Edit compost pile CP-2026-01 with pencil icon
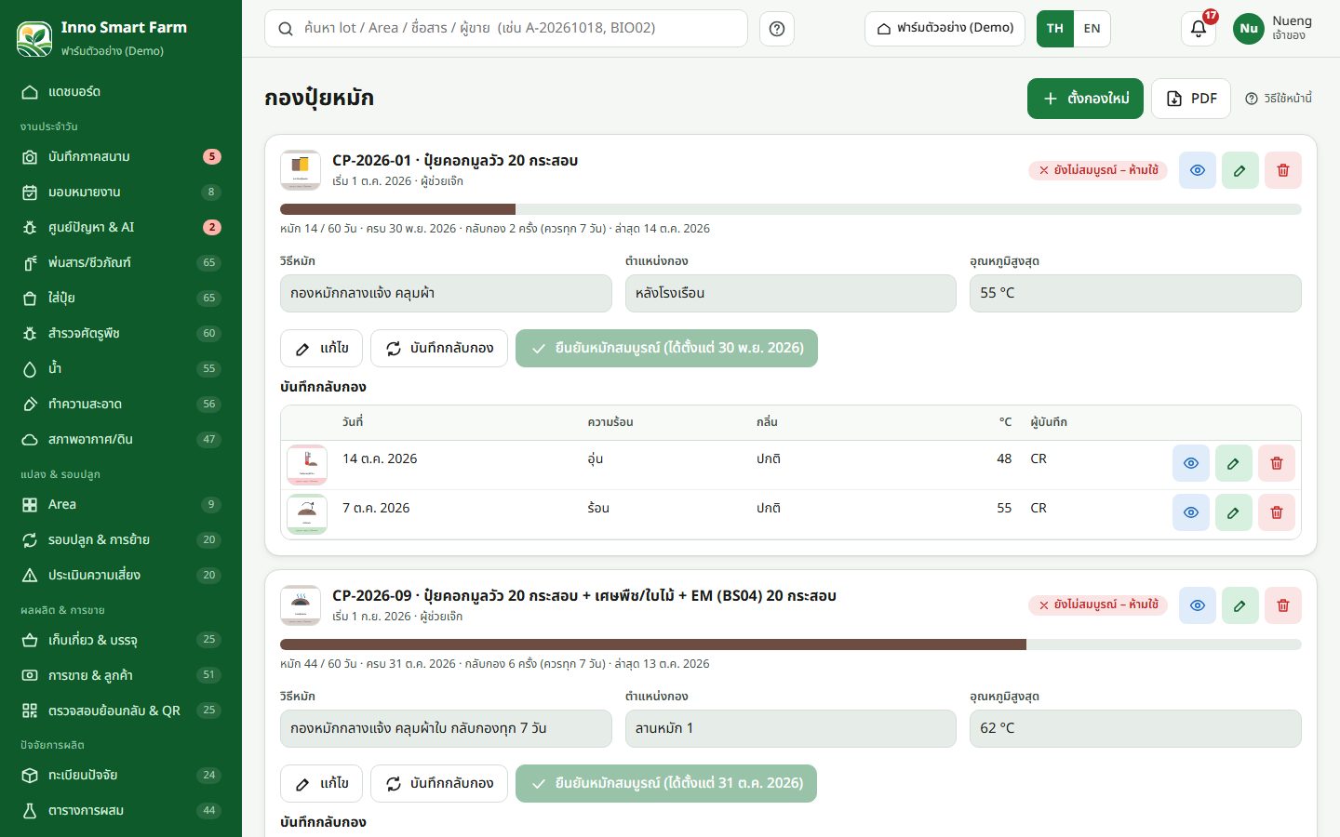The image size is (1340, 837). 1240,170
